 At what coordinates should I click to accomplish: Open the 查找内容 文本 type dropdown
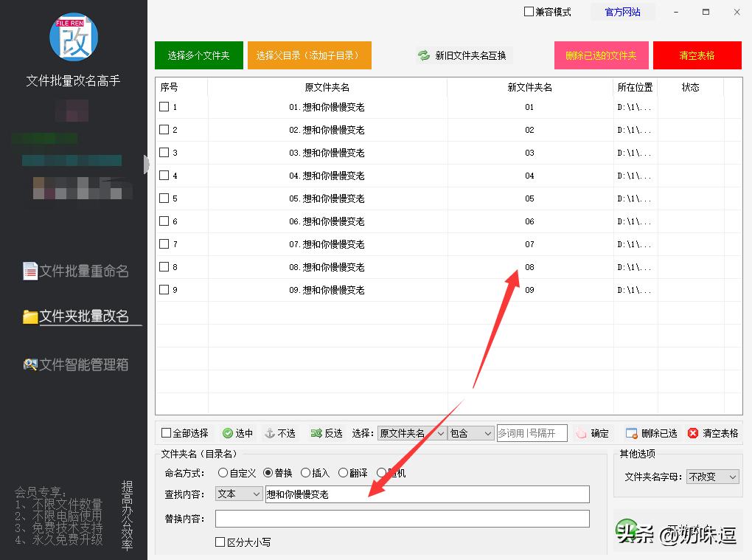click(238, 494)
